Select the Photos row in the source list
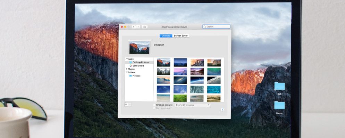This screenshot has height=138, width=345. pos(139,69)
